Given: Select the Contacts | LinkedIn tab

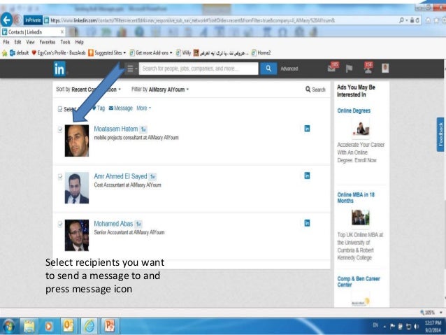Looking at the screenshot, I should [33, 32].
